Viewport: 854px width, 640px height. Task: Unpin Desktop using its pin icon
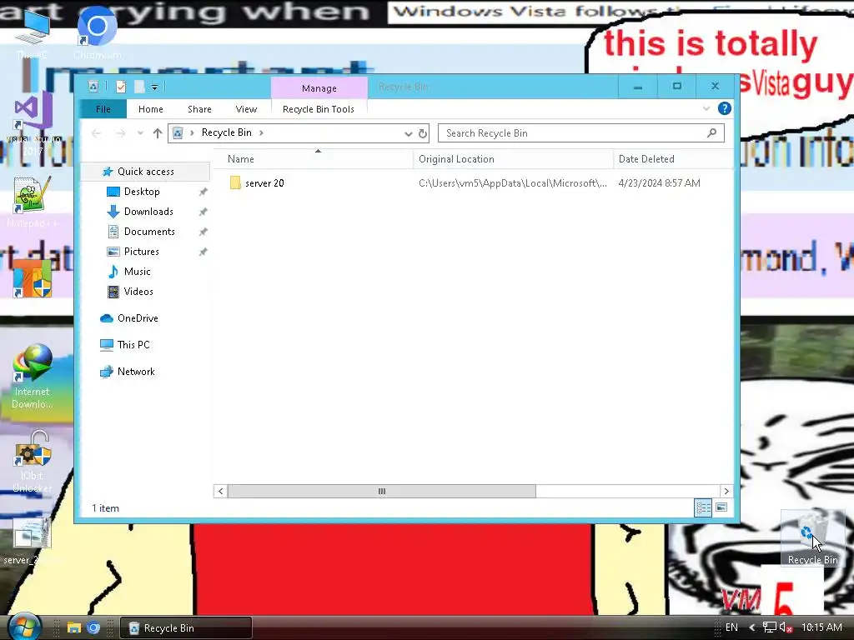pyautogui.click(x=203, y=192)
